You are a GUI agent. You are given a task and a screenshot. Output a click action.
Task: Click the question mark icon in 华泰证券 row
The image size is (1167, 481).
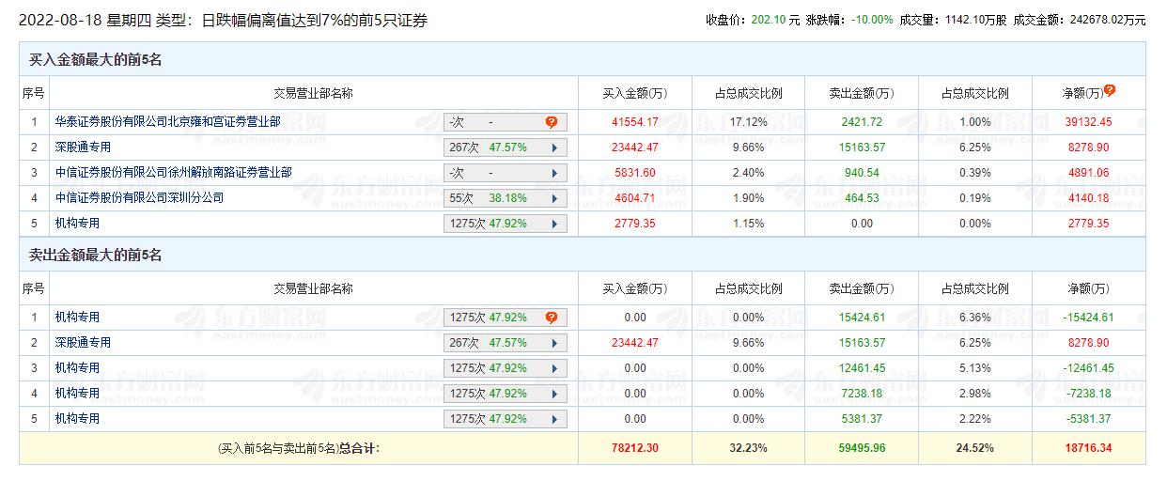point(551,122)
